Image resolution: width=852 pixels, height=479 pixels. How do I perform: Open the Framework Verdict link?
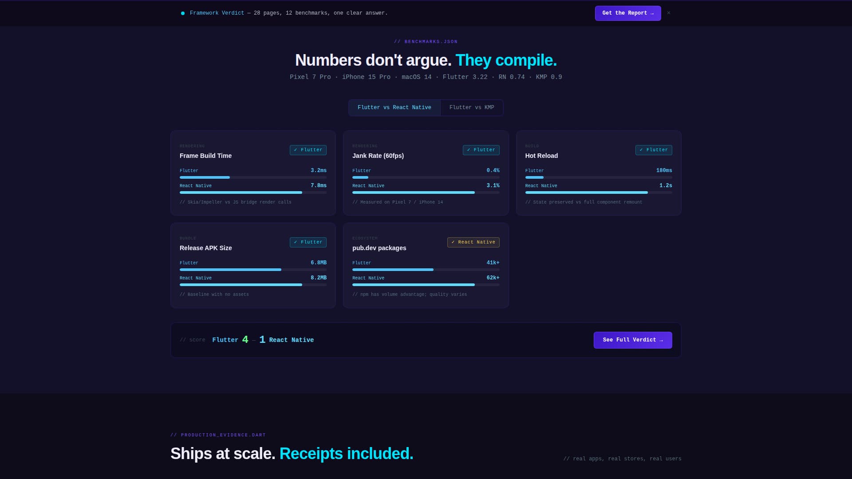pos(217,13)
